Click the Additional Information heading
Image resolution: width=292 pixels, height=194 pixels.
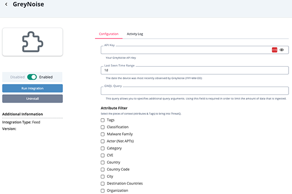22,114
